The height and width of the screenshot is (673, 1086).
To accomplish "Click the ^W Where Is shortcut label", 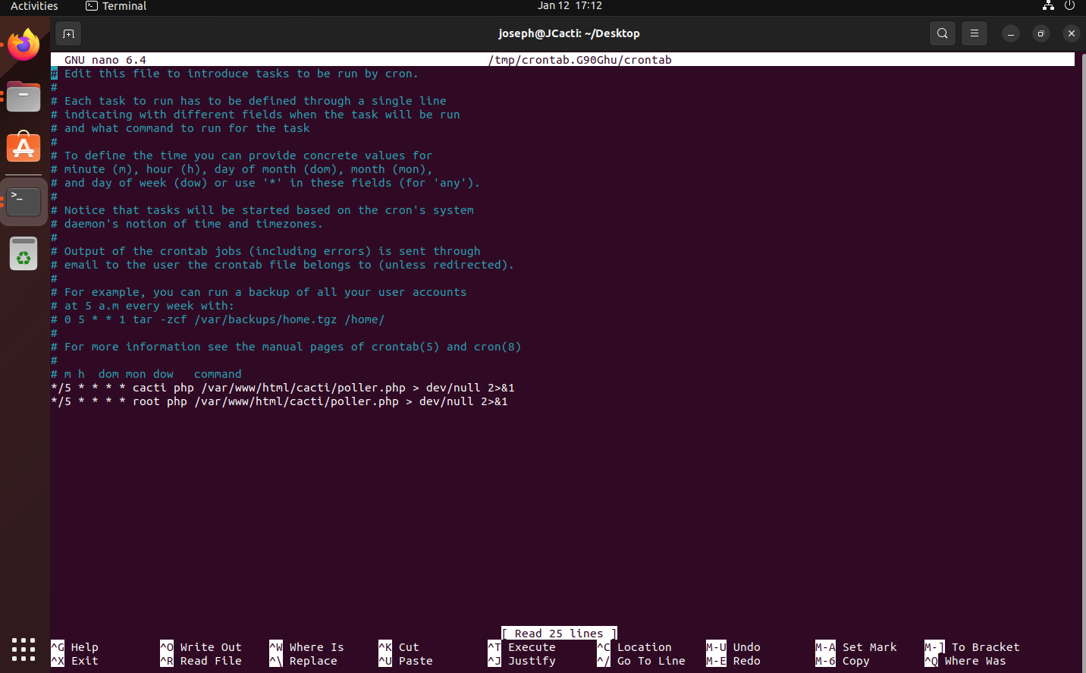I will tap(306, 647).
